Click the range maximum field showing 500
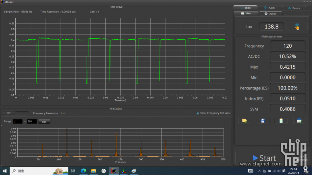The height and width of the screenshot is (175, 312). pos(32,121)
